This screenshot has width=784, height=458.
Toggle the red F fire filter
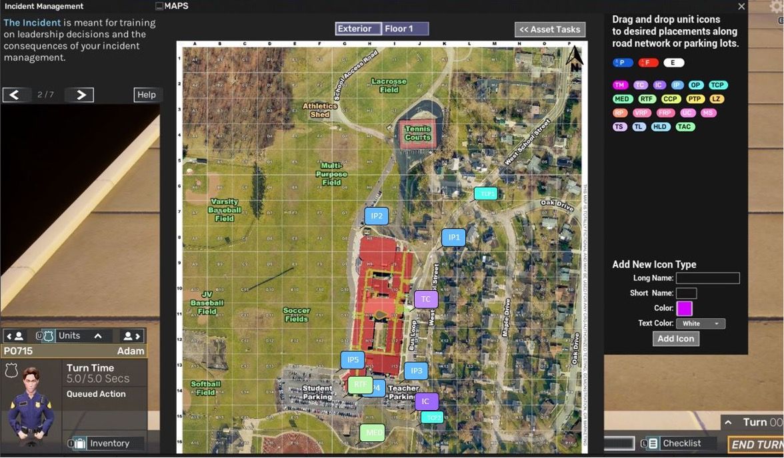(647, 63)
